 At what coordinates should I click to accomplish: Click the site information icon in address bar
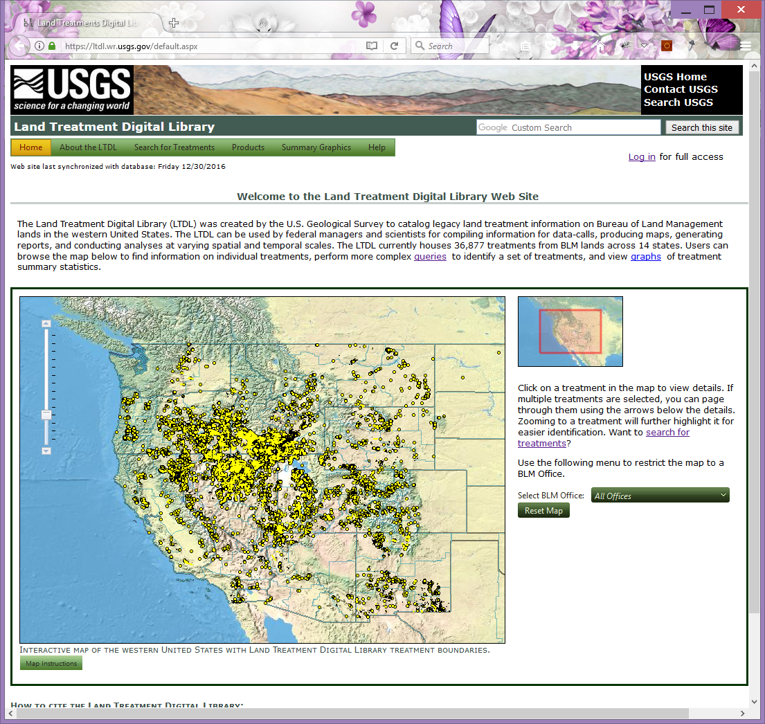pos(39,46)
